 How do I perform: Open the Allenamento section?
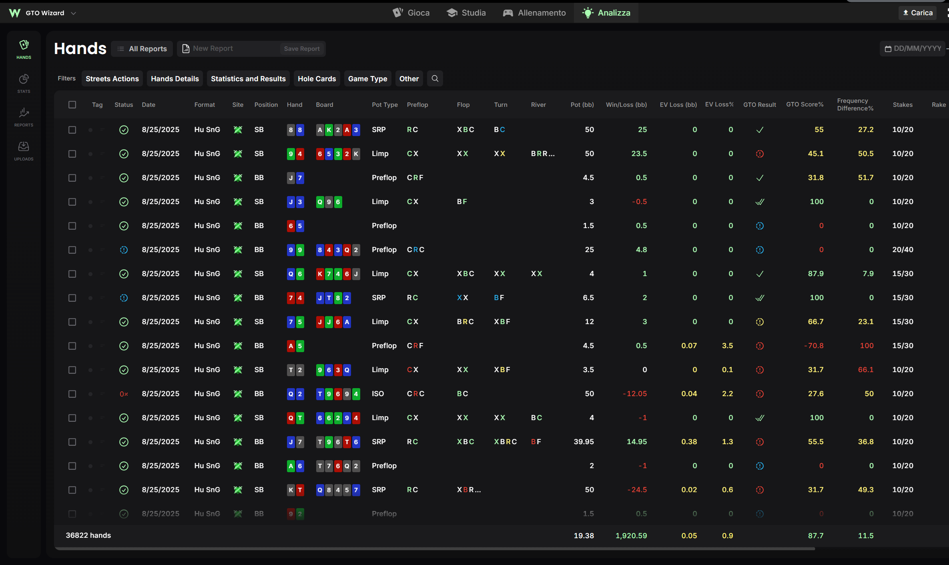pyautogui.click(x=534, y=12)
